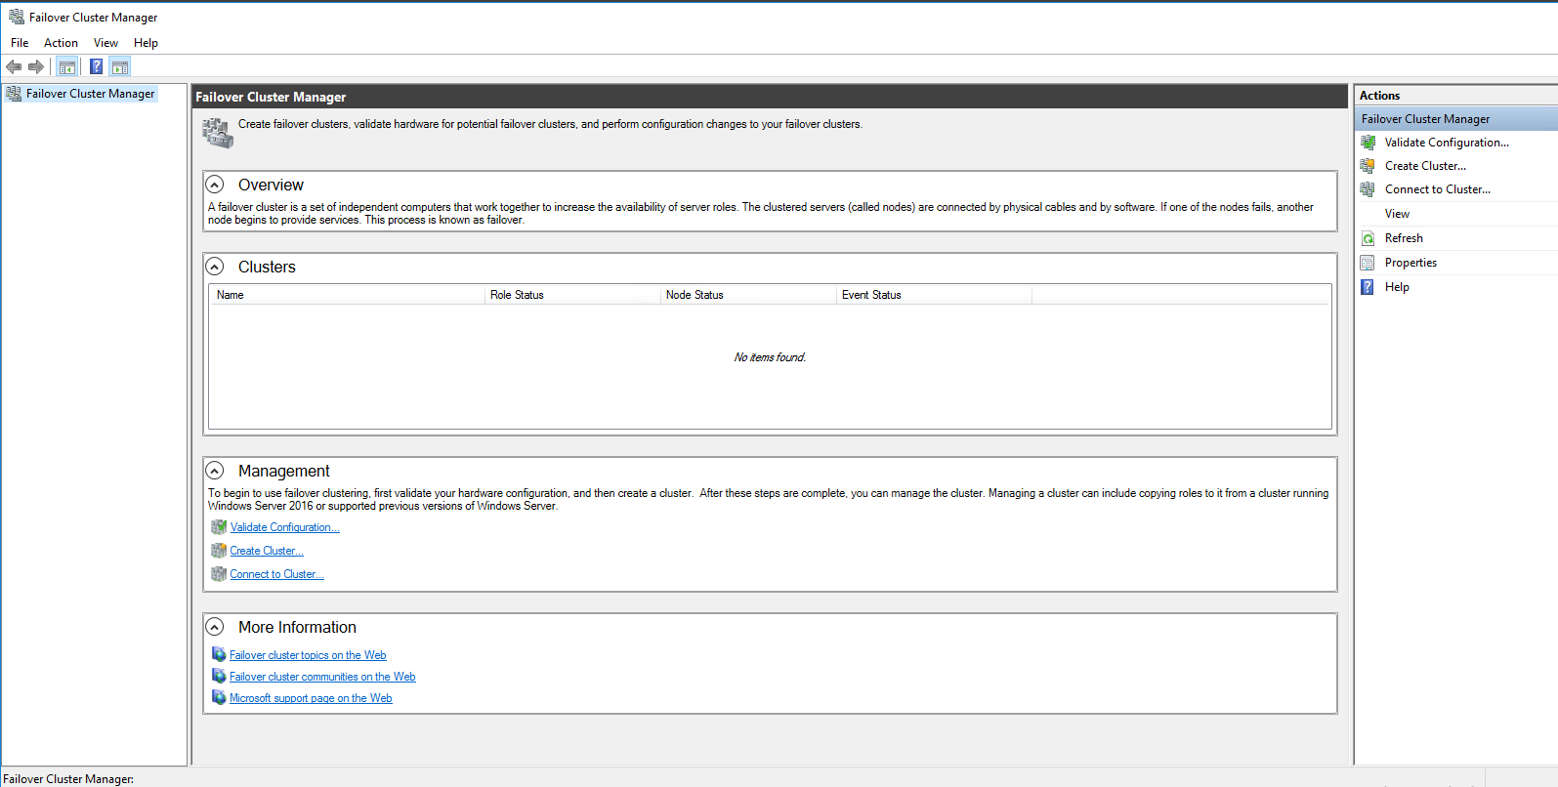Sort clusters by the Event Status column
Viewport: 1558px width, 787px height.
[x=934, y=295]
